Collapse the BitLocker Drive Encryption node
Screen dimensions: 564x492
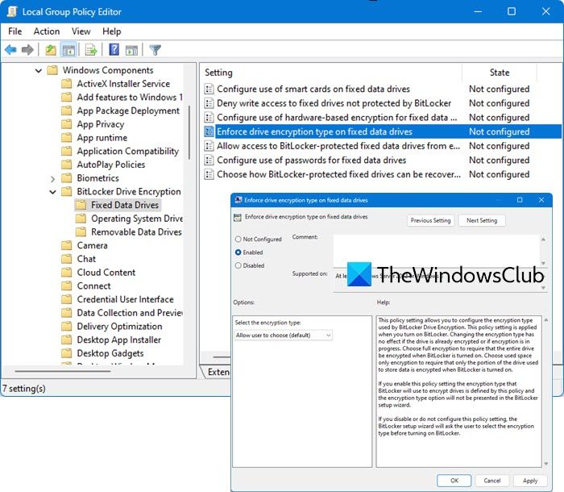click(x=53, y=192)
